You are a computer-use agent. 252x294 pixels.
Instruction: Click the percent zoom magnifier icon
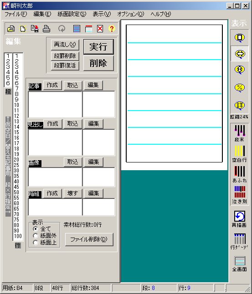pyautogui.click(x=240, y=88)
